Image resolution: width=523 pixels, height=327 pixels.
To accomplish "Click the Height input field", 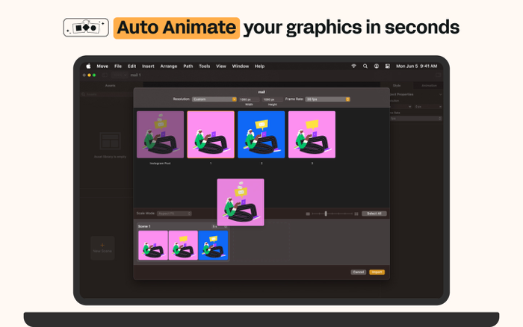I will (x=273, y=99).
